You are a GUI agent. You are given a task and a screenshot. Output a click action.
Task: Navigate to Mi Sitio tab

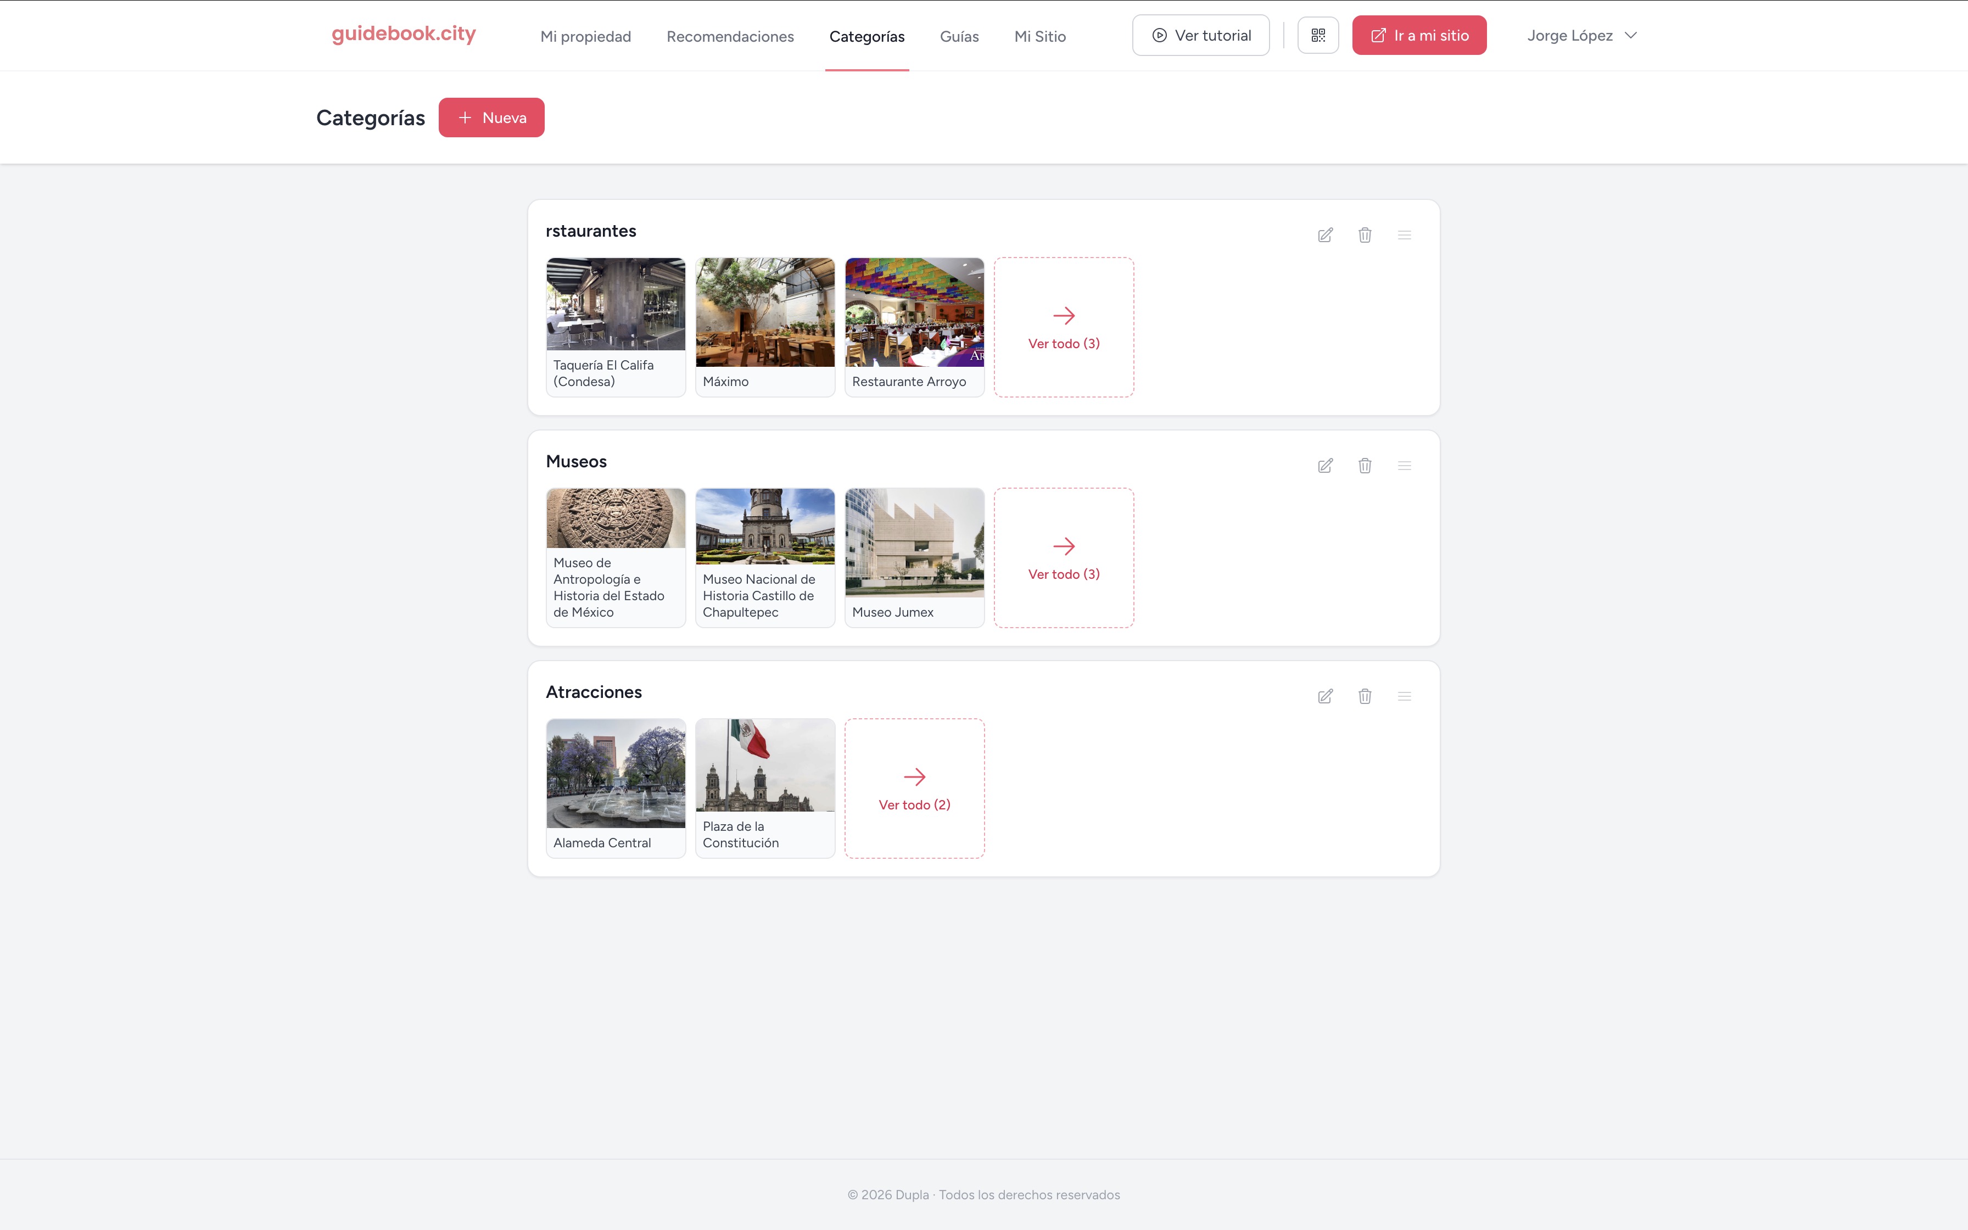[x=1040, y=37]
